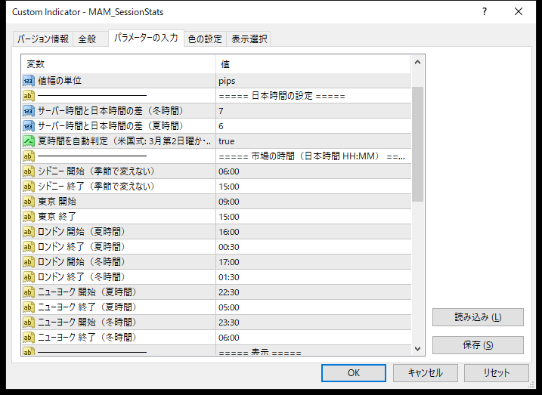
Task: Click the icon beside シドニー 終了
Action: 29,187
